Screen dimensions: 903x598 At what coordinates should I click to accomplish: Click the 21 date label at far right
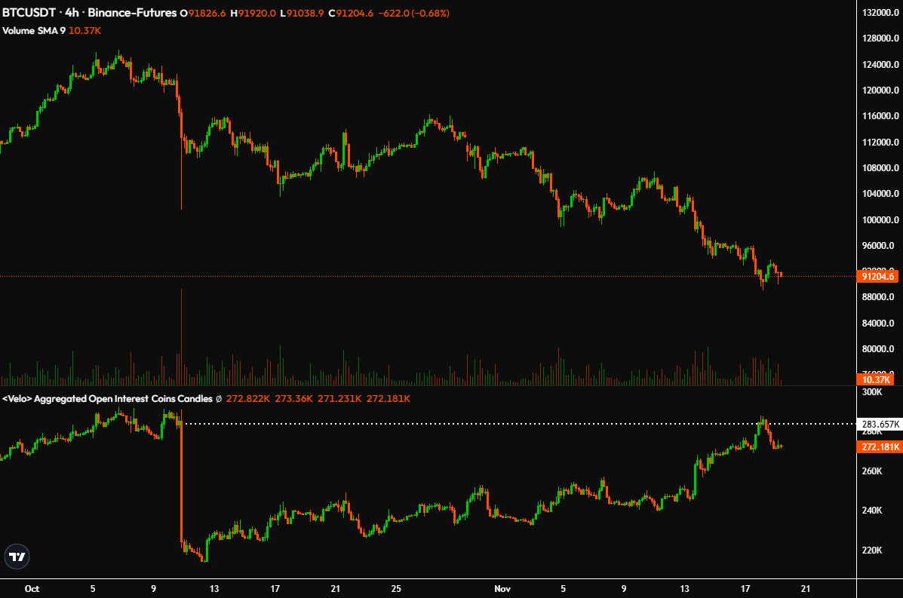click(x=805, y=588)
